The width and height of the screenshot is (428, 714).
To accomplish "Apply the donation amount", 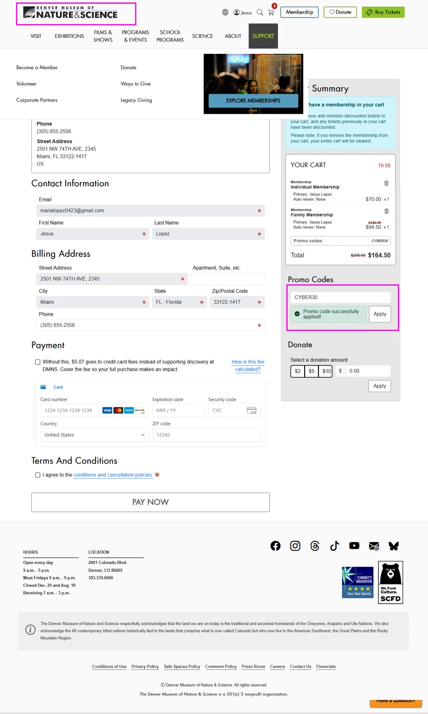I will coord(379,386).
